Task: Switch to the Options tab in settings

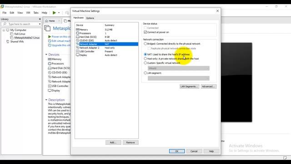Action: pyautogui.click(x=90, y=18)
